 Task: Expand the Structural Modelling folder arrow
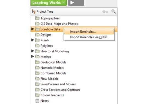click(x=33, y=51)
